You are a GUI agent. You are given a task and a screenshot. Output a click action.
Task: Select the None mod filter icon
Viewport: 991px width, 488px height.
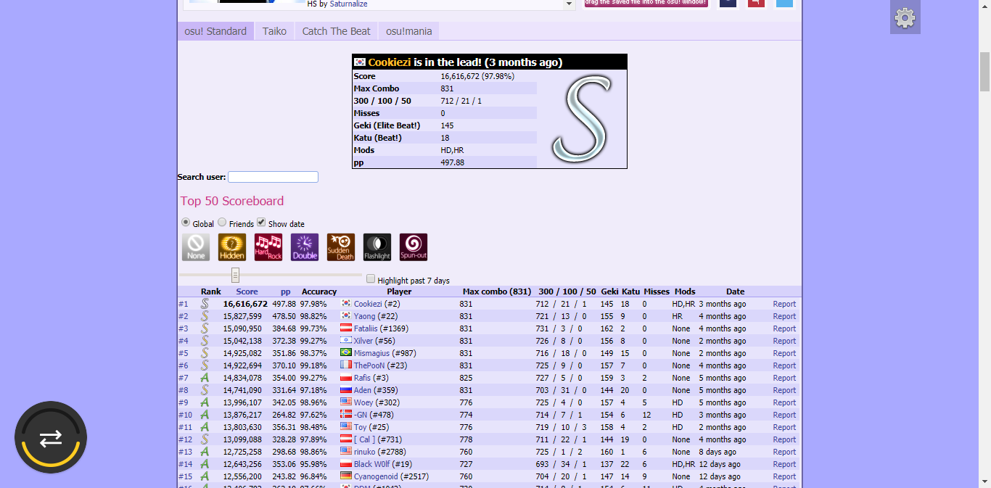196,247
